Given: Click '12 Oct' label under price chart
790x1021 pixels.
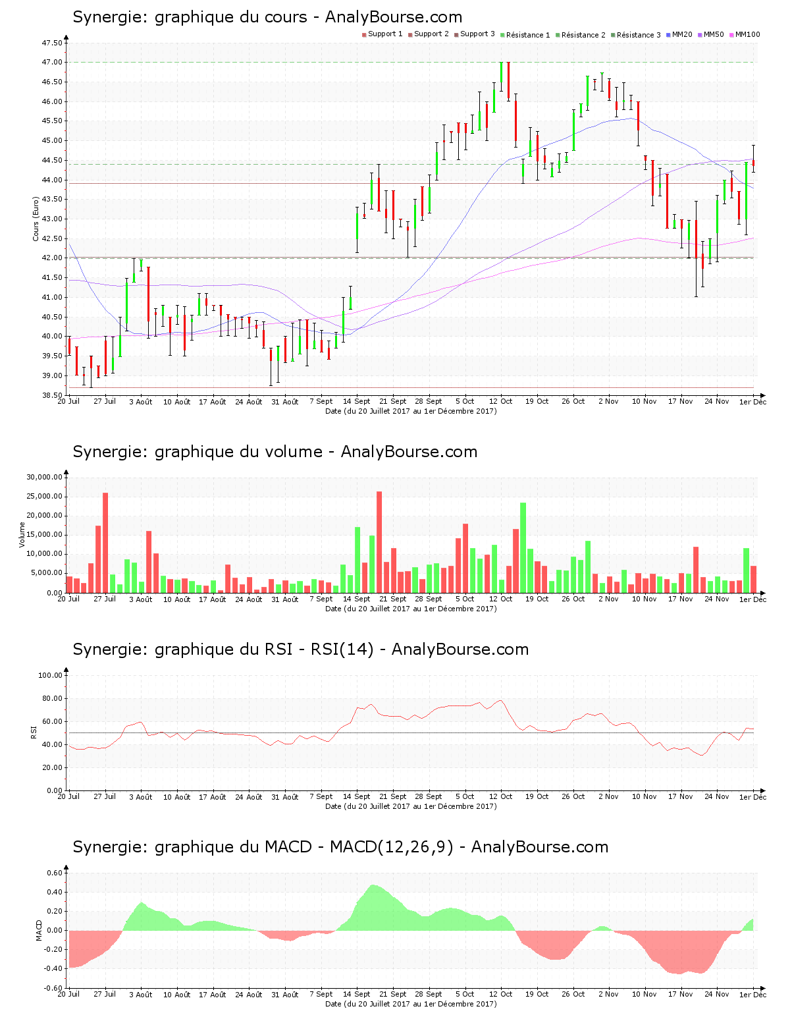Looking at the screenshot, I should click(500, 401).
